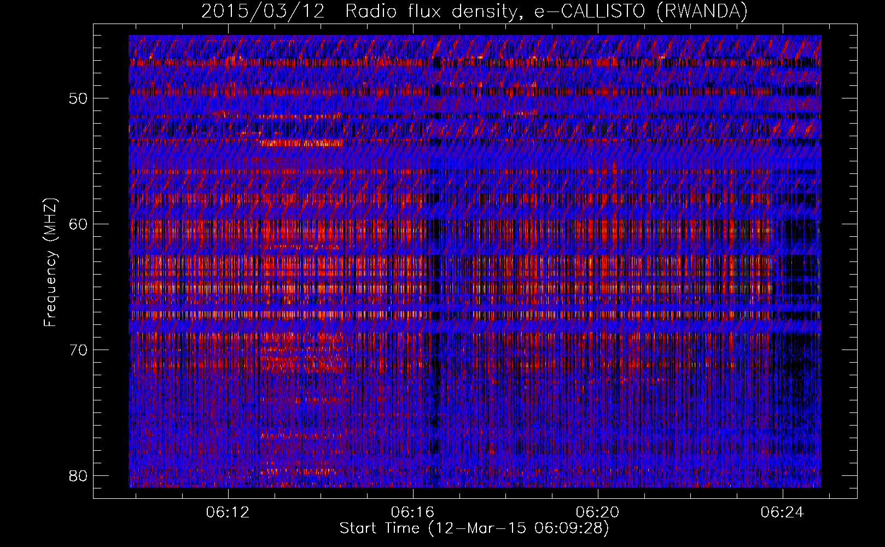Screen dimensions: 885x547
Task: Click the 06:20 time tick label
Action: tap(597, 512)
